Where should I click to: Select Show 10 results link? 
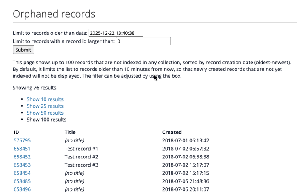point(45,99)
